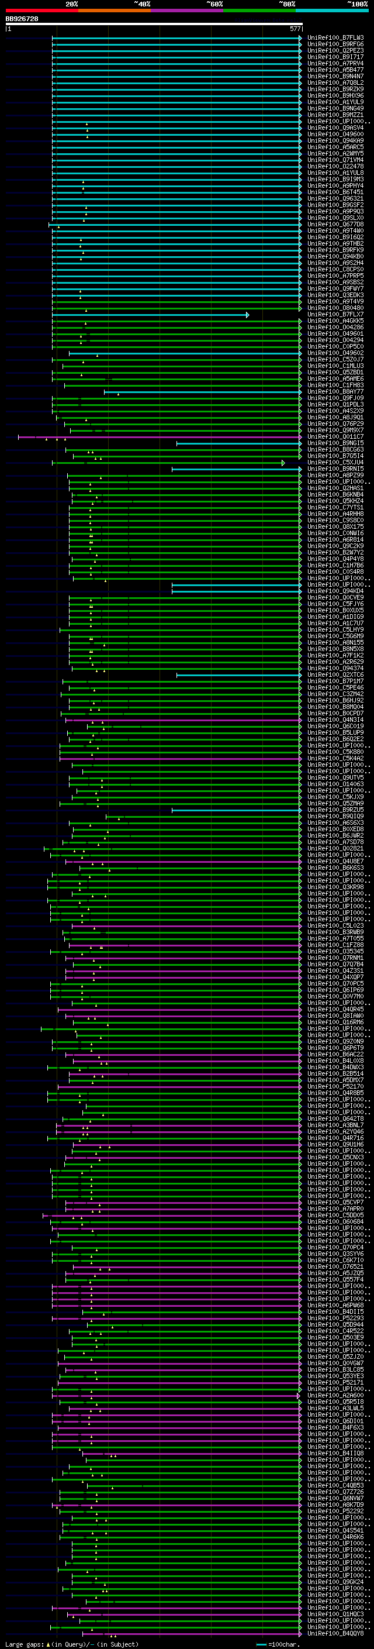Click query end position 577
The image size is (374, 1649).
pyautogui.click(x=295, y=29)
